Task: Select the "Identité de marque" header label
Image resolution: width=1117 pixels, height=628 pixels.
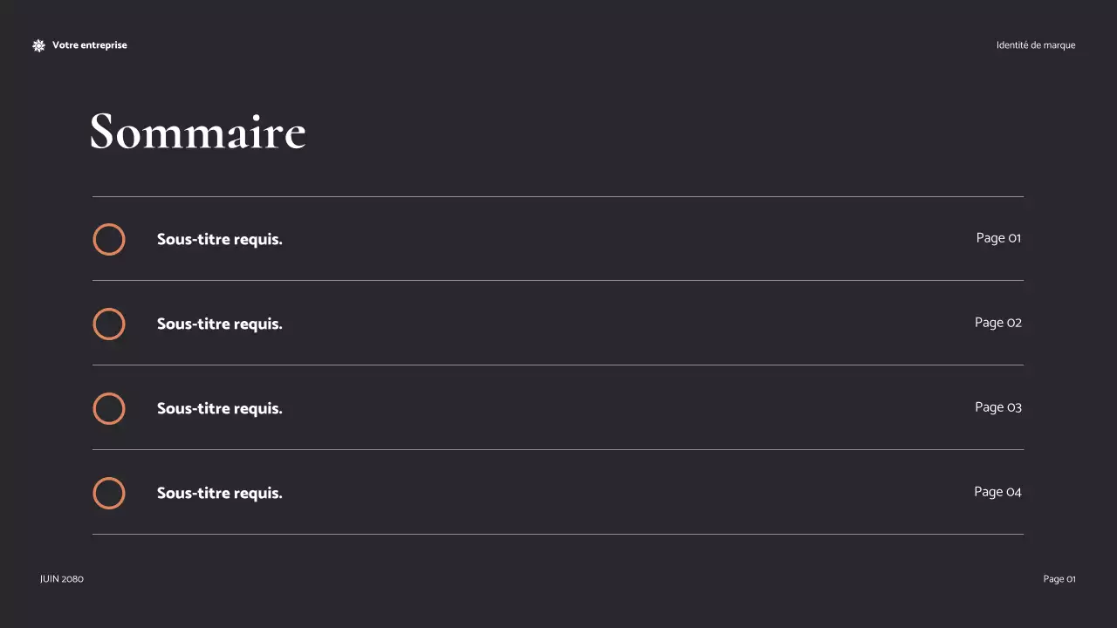Action: pos(1036,45)
